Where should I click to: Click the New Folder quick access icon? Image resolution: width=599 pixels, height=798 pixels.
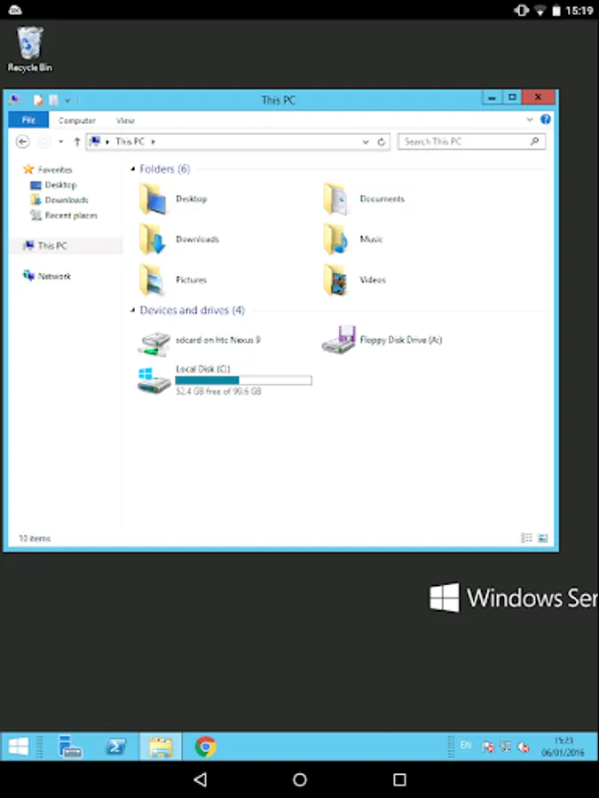point(53,99)
